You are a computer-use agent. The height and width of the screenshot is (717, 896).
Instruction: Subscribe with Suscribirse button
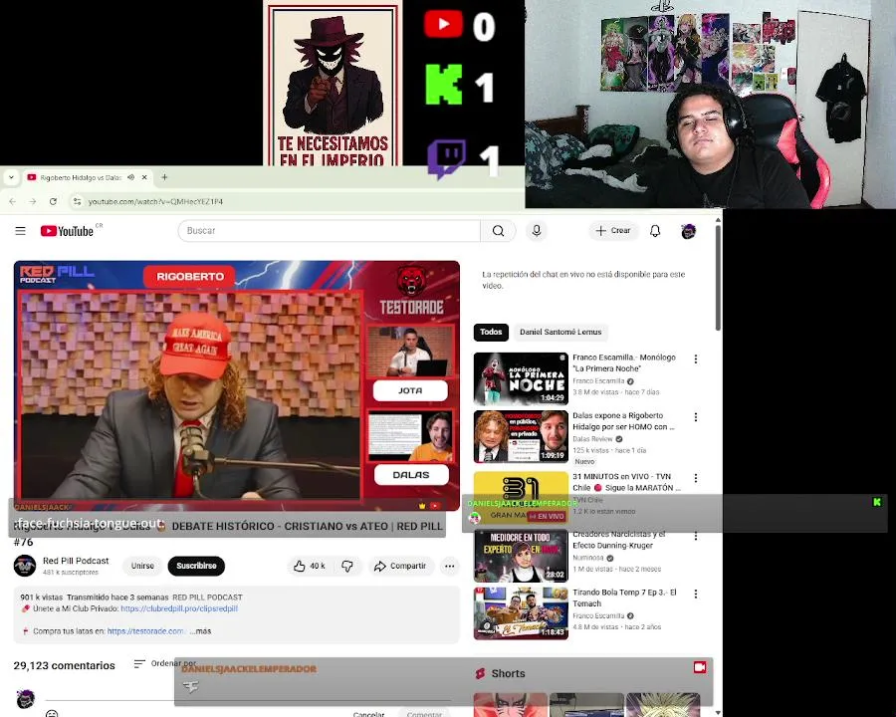196,566
